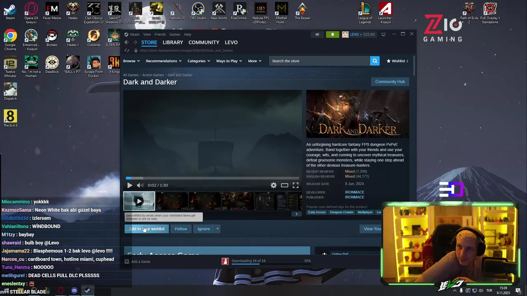
Task: Toggle trailer fullscreen
Action: [x=296, y=185]
